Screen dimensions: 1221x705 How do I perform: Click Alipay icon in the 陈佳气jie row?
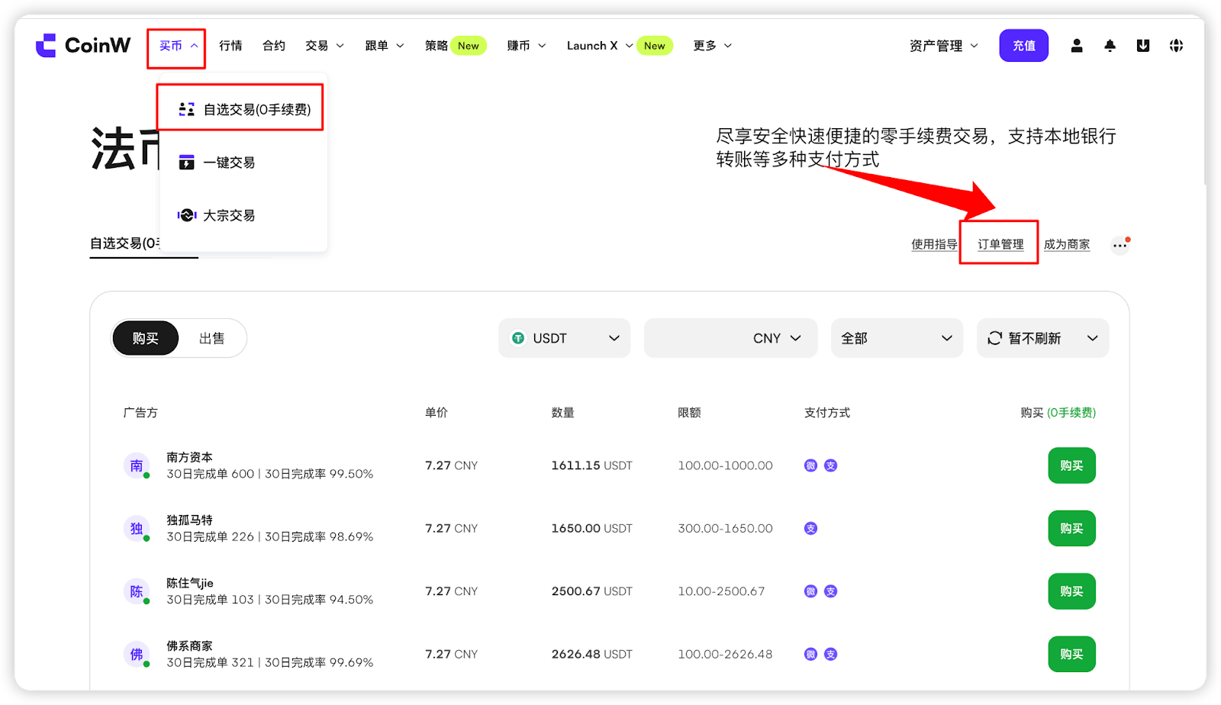point(831,591)
